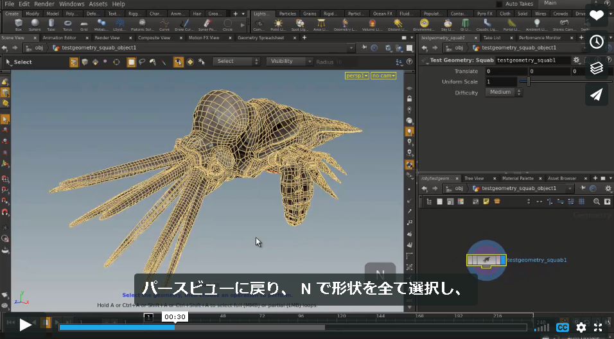Toggle closed captions CC button
The width and height of the screenshot is (614, 339).
(563, 327)
